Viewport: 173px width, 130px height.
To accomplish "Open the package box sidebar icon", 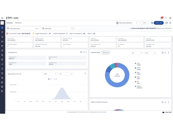I will (2, 46).
